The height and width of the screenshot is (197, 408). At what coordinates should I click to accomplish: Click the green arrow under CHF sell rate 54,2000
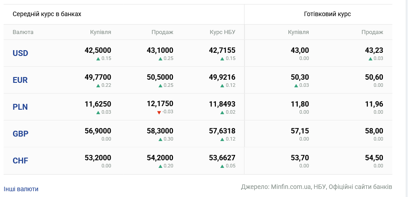160,166
